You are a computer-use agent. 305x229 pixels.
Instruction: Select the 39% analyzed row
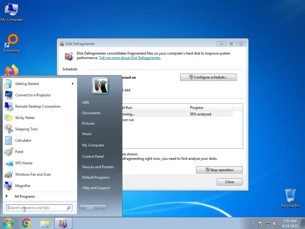[x=178, y=114]
